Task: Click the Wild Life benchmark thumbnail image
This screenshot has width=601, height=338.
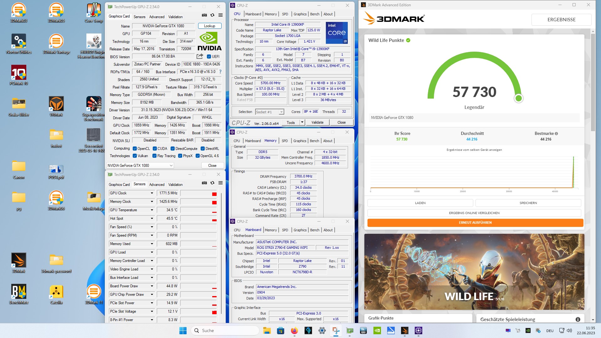Action: coord(474,272)
